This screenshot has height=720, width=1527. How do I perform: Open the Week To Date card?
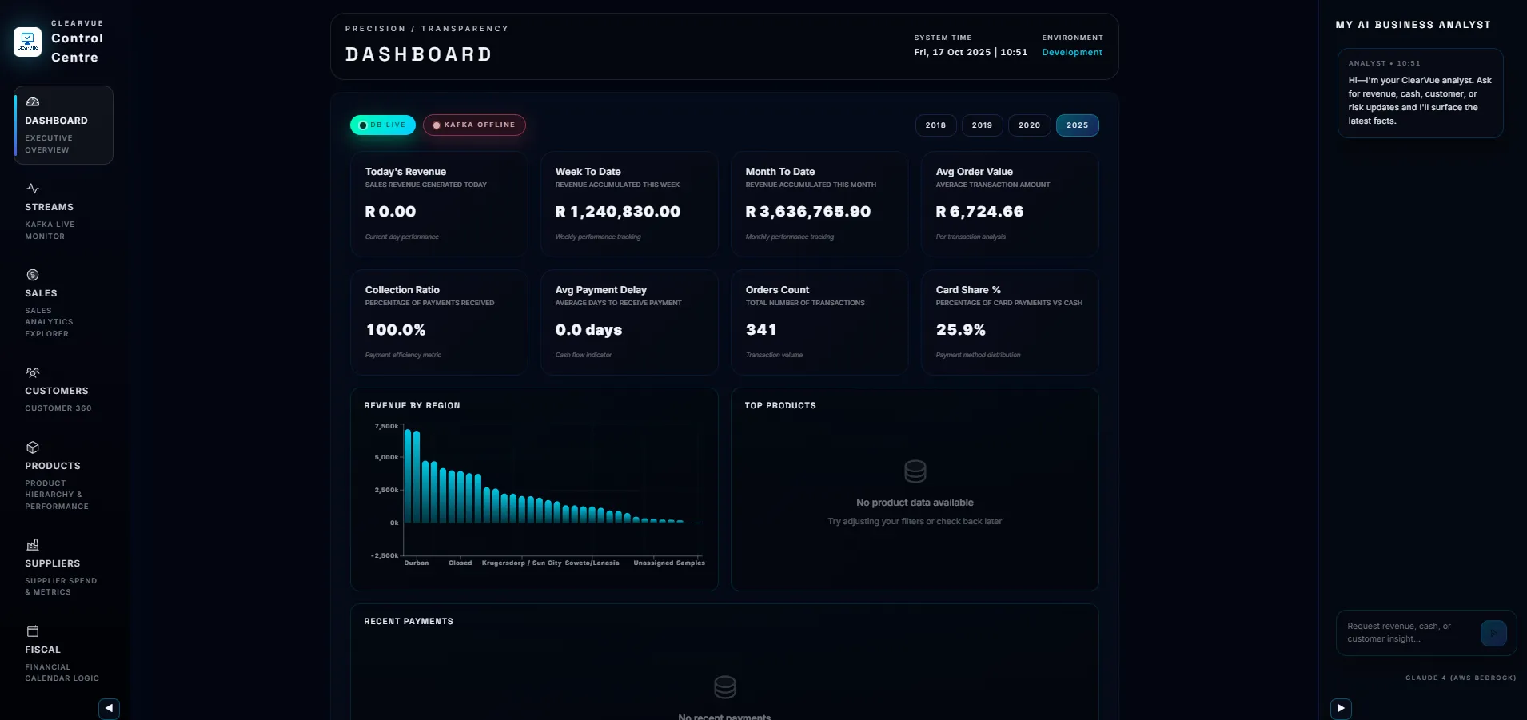pyautogui.click(x=629, y=204)
